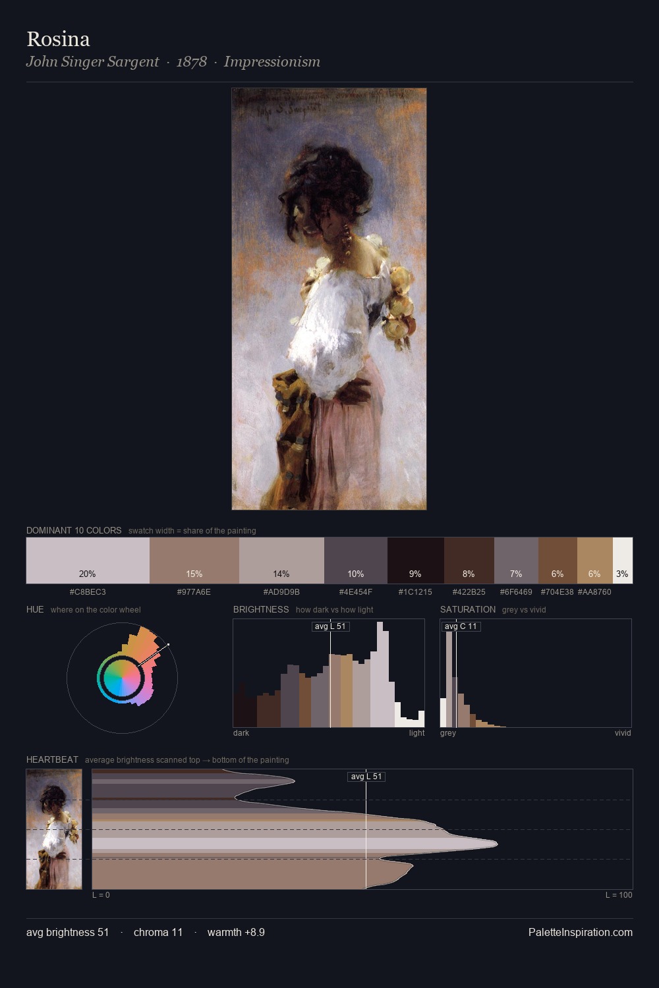Click the hex code #6F6469
659x988 pixels.
pyautogui.click(x=516, y=592)
